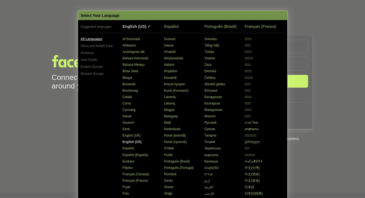Choose Magyar

pyautogui.click(x=169, y=110)
